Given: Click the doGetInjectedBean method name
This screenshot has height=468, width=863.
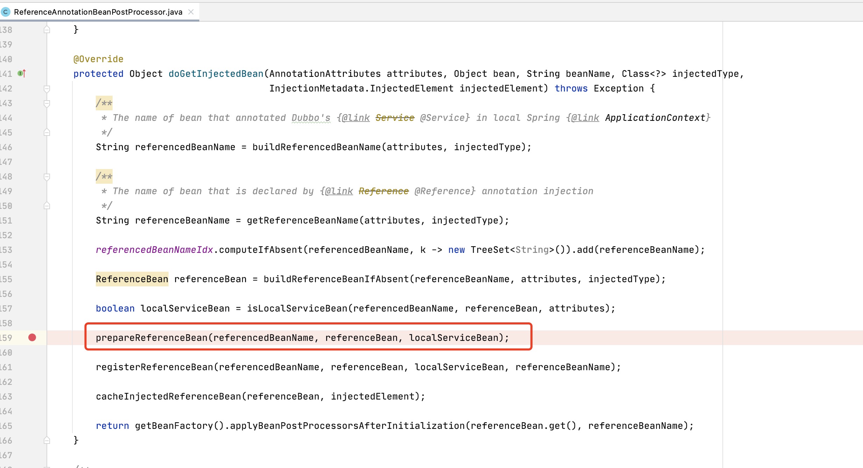Looking at the screenshot, I should (x=216, y=74).
